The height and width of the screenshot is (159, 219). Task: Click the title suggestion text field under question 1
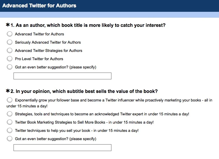[x=62, y=76]
